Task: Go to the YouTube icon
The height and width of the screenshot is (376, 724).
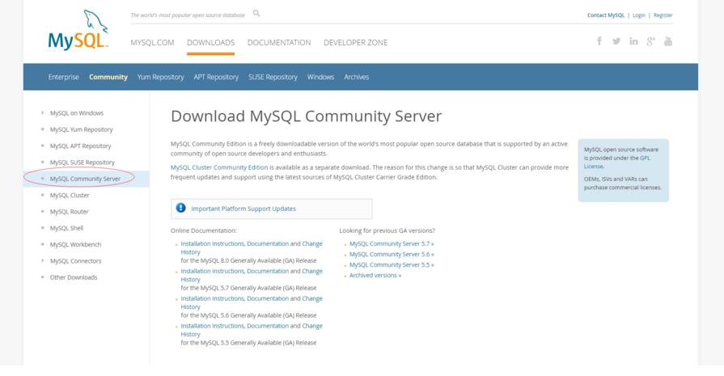Action: coord(668,42)
